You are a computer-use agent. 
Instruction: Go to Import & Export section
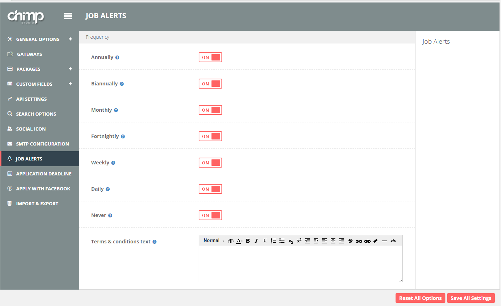tap(37, 204)
